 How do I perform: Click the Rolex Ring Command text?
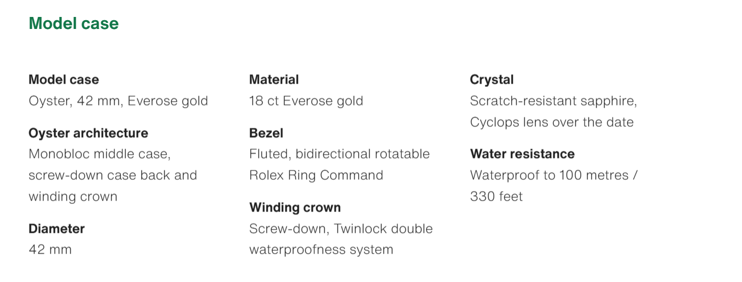[x=316, y=175]
